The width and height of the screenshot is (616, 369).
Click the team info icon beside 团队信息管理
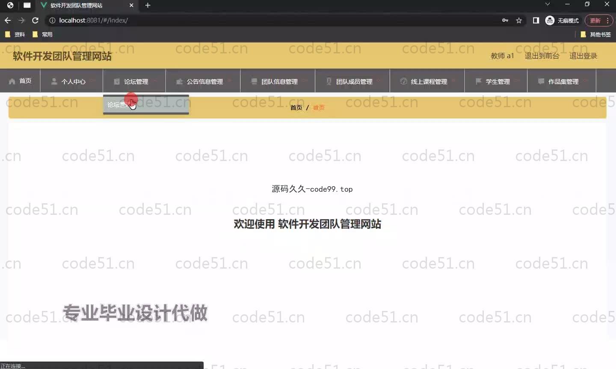(254, 81)
